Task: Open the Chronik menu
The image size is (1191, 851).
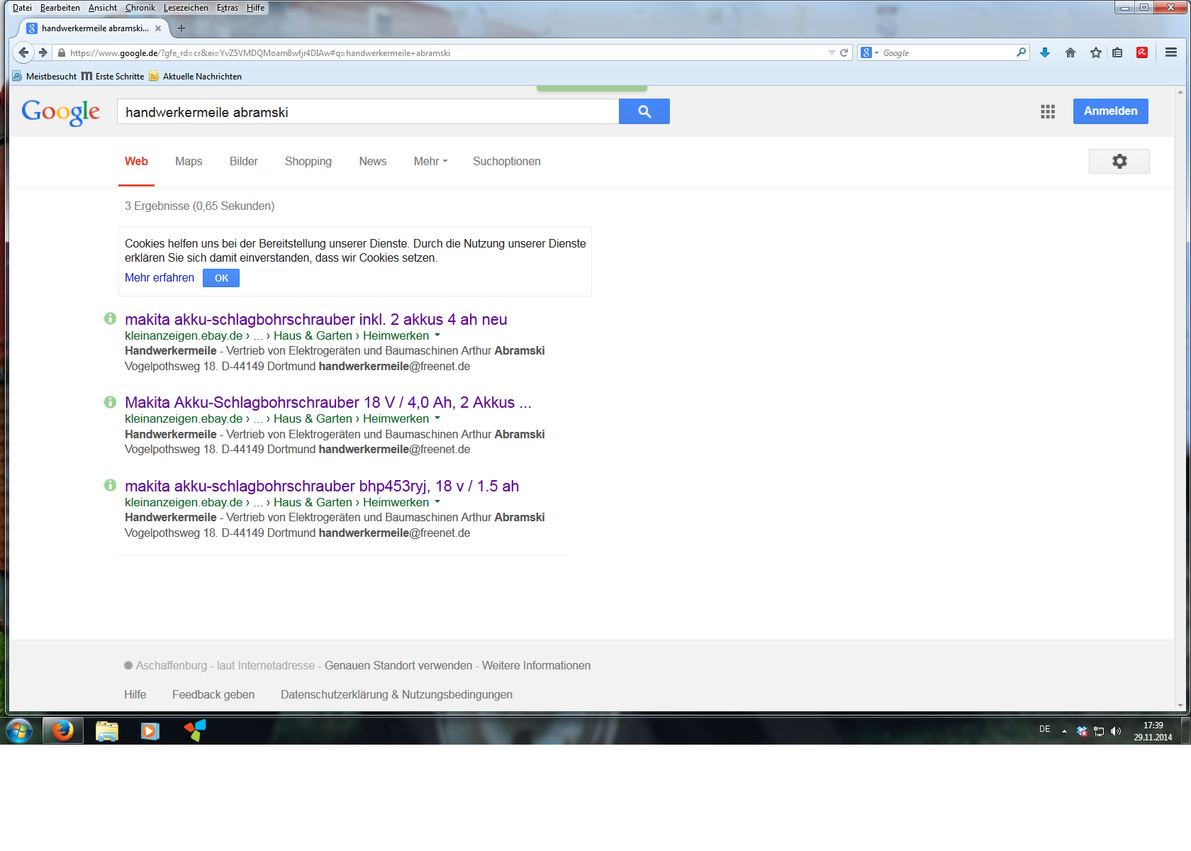Action: (140, 8)
